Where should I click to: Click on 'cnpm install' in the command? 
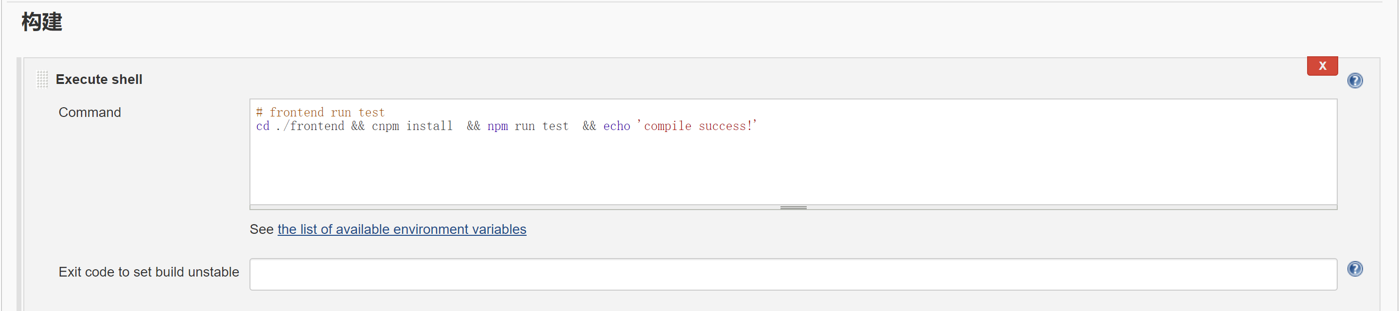[x=412, y=126]
